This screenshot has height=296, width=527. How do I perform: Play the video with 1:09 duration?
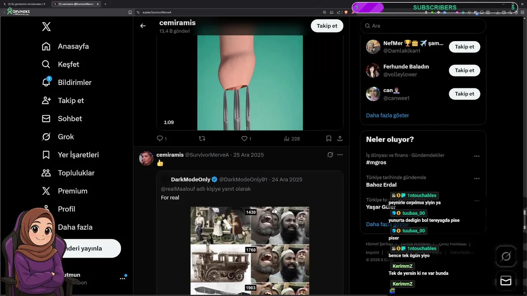(x=250, y=83)
